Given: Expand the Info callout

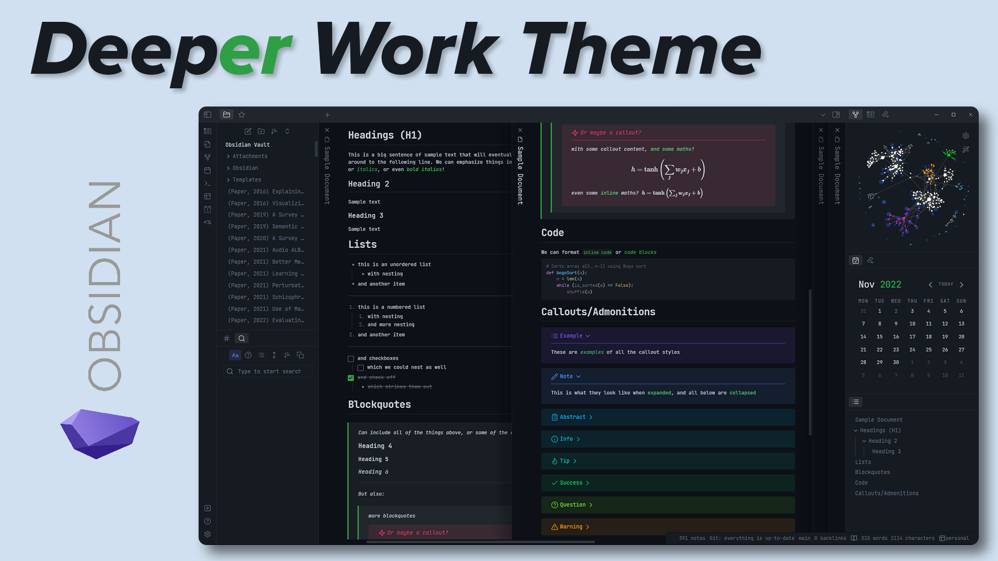Looking at the screenshot, I should coord(578,439).
